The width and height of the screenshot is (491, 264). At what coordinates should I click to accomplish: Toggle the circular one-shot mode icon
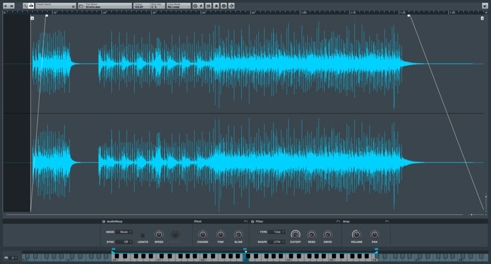[195, 6]
